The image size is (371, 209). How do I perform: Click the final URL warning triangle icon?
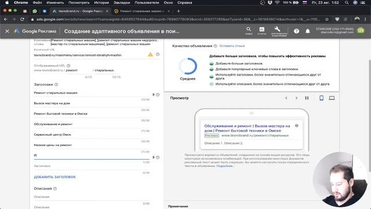(x=150, y=55)
